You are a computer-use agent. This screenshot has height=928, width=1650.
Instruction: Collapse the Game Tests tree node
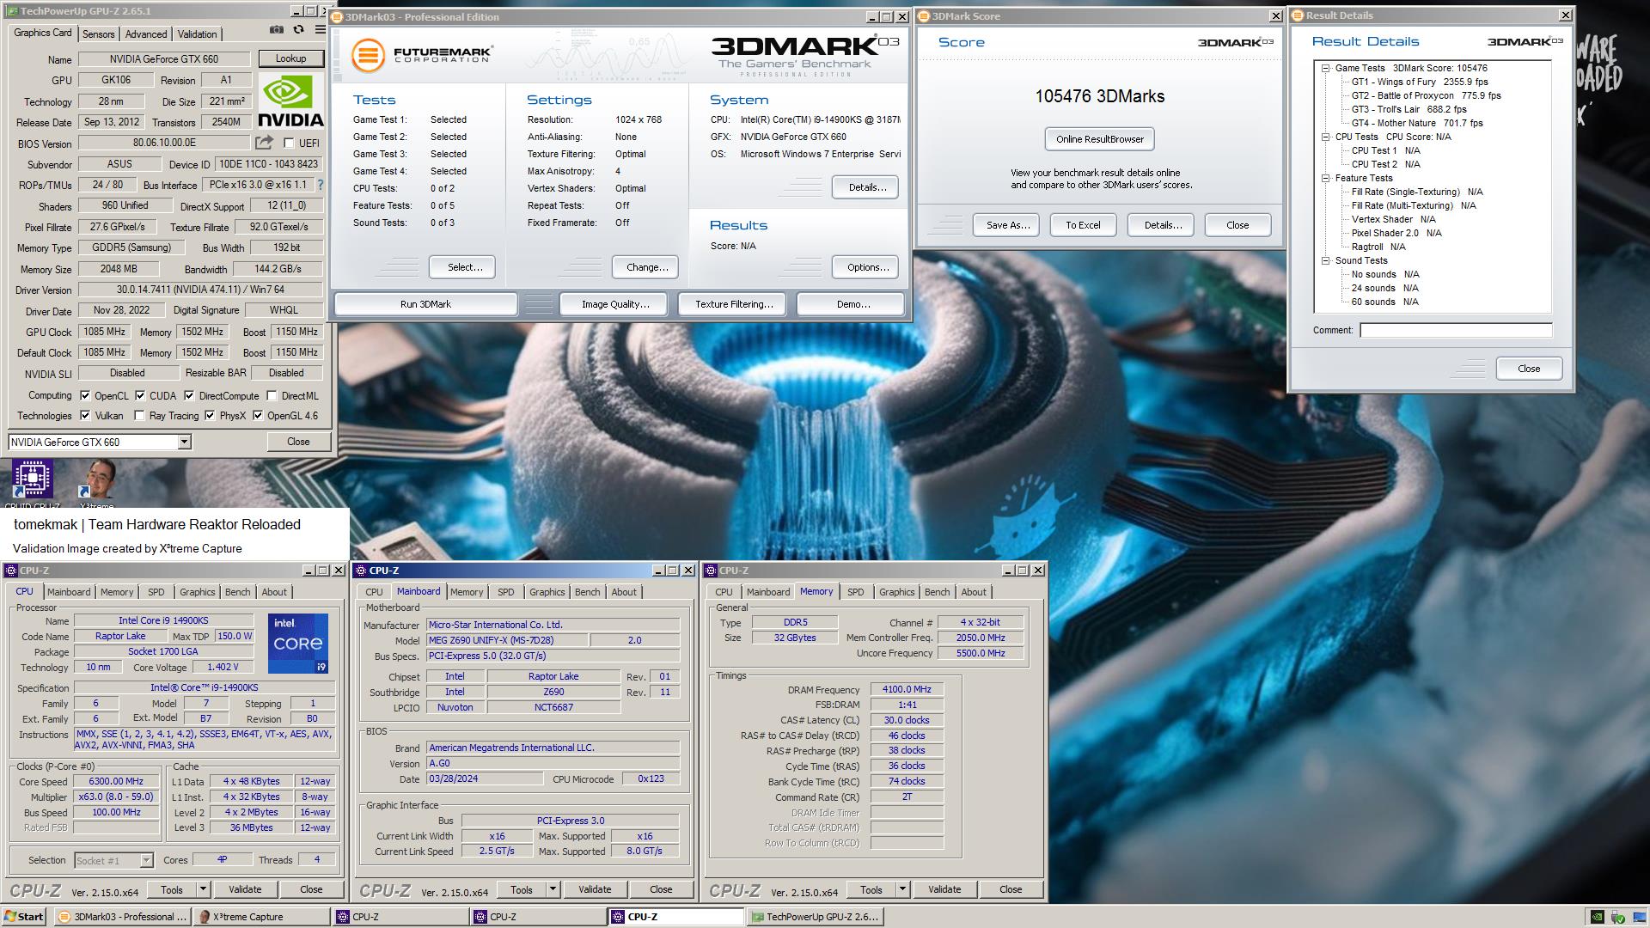tap(1326, 68)
